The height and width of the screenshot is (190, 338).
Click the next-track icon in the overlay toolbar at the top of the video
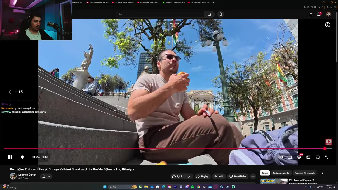pos(171,23)
